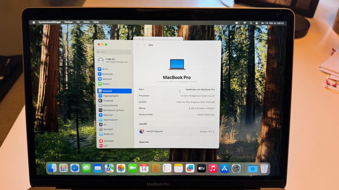Click System Settings gear in Dock

tap(236, 168)
